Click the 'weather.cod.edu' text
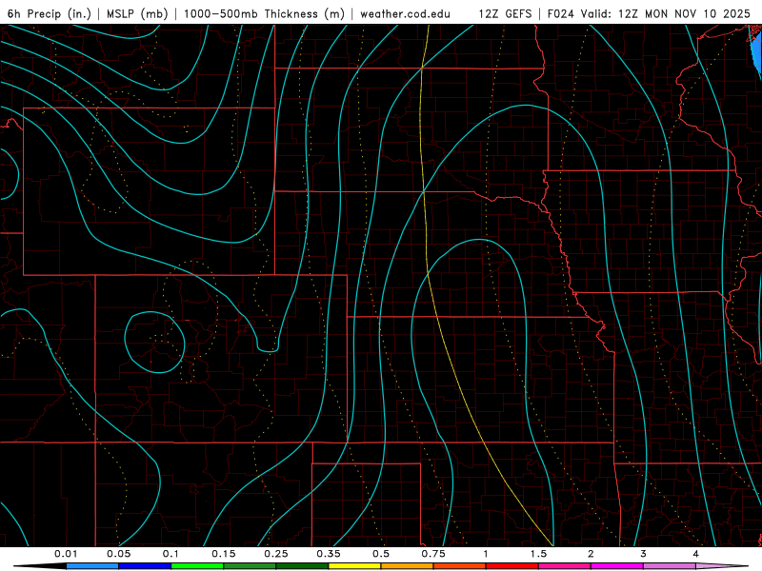Screen dimensions: 762x571 click(405, 13)
